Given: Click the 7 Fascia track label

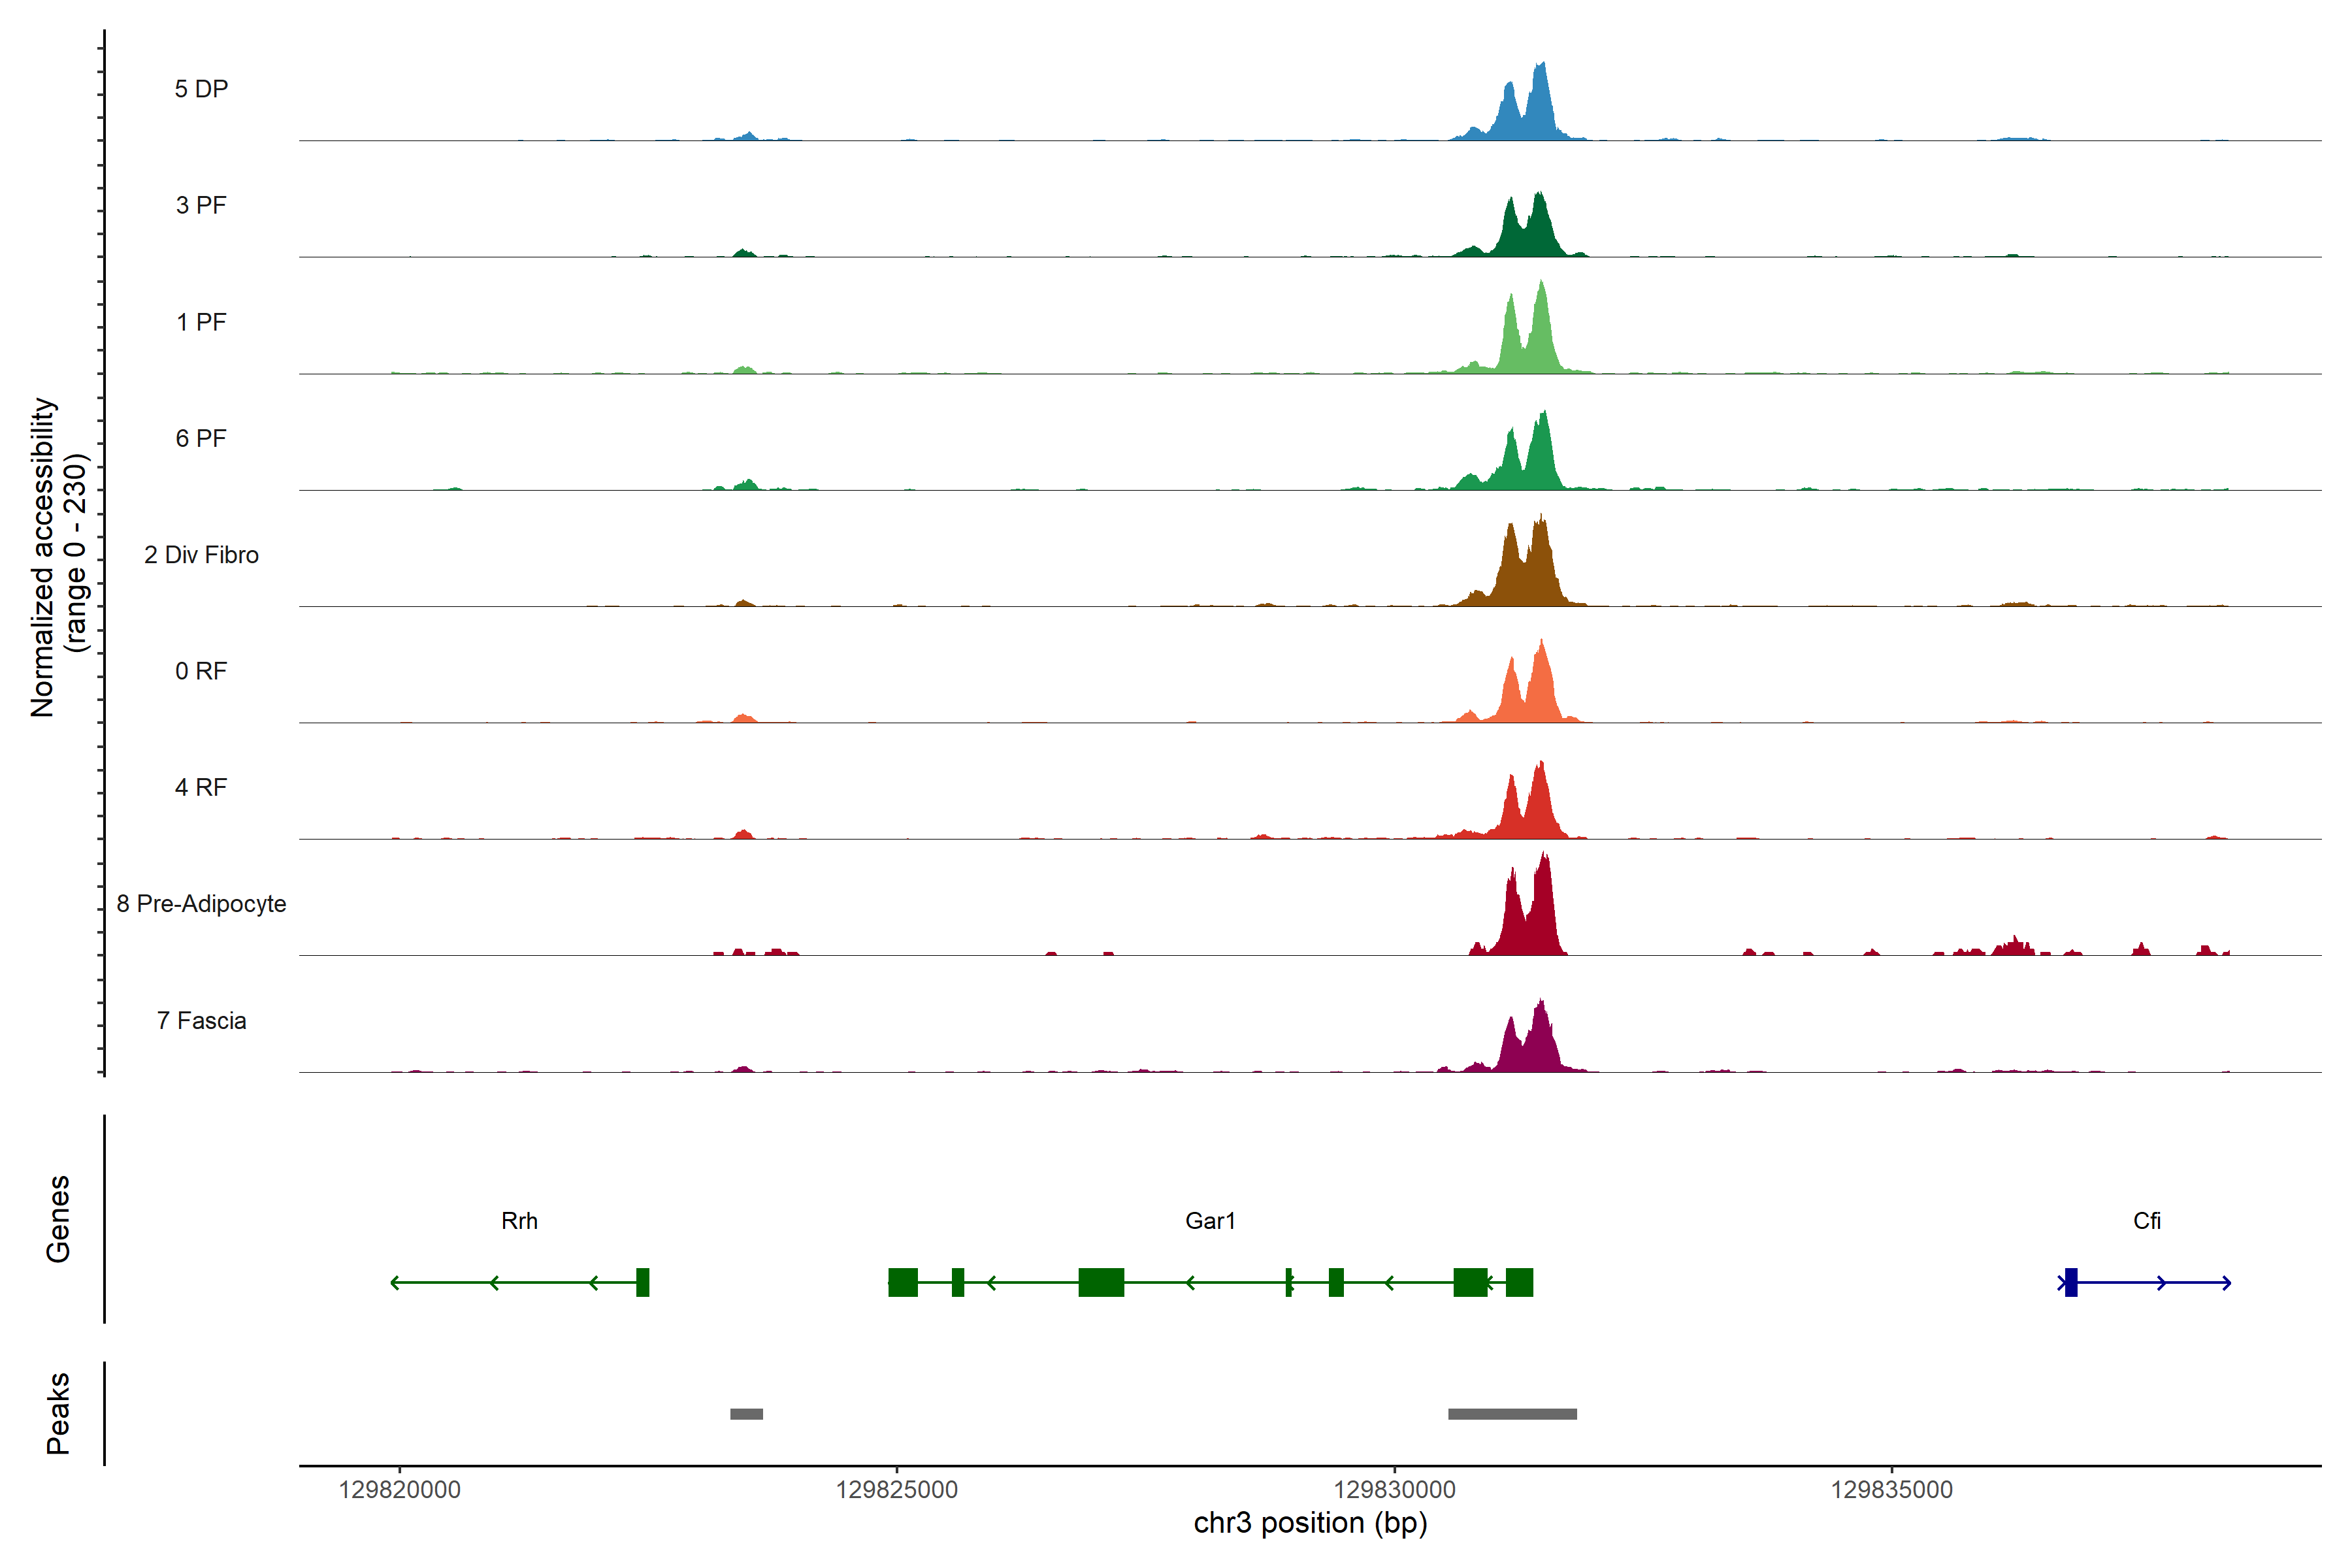Looking at the screenshot, I should pos(201,1021).
